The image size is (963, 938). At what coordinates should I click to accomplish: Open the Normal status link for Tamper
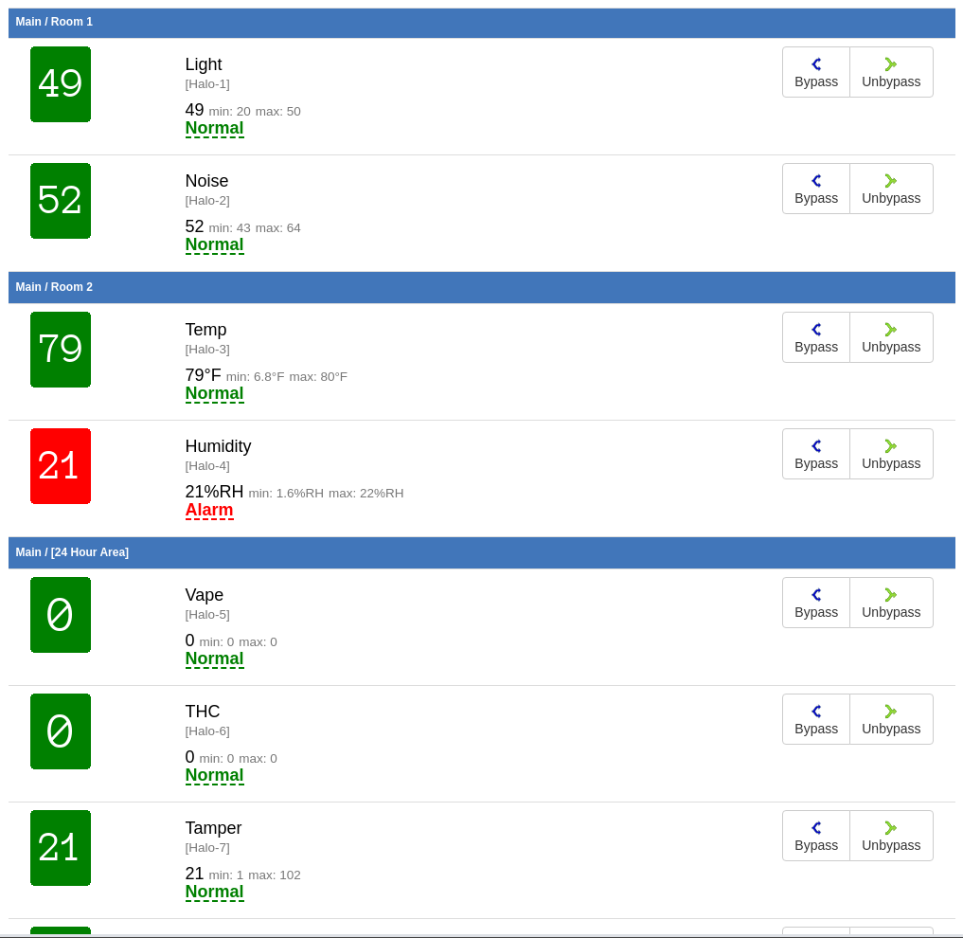coord(214,892)
